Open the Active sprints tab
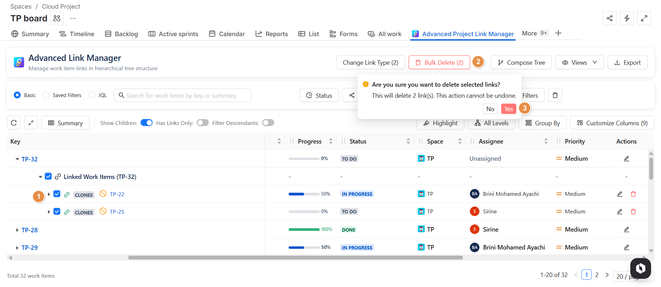The width and height of the screenshot is (661, 287). tap(173, 34)
